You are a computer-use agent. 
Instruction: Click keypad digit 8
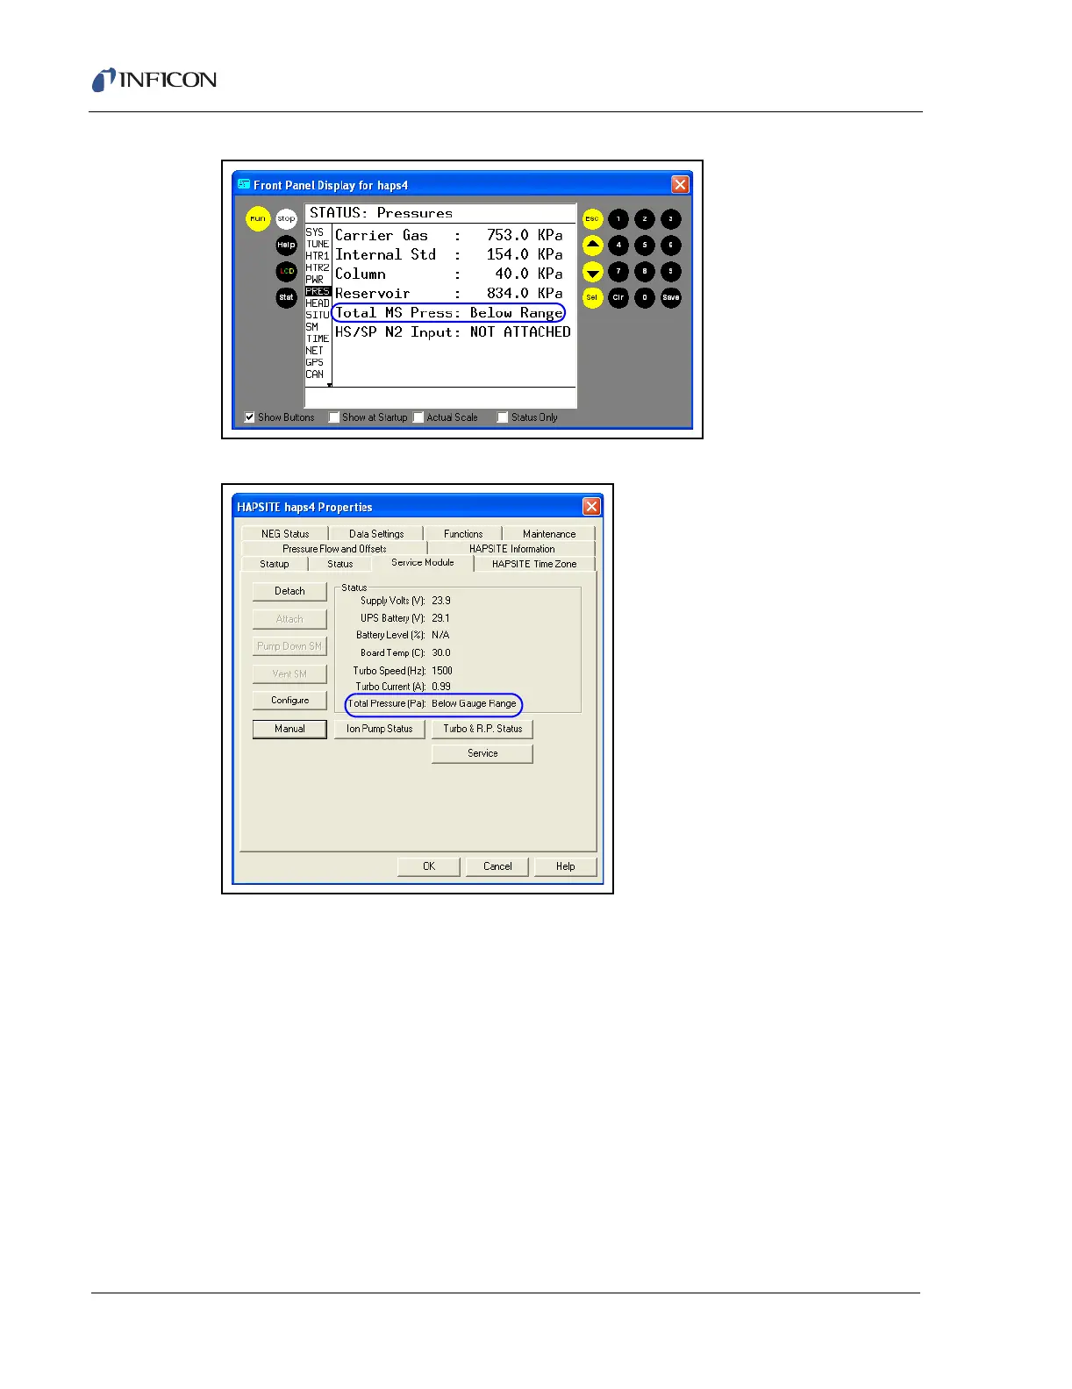[645, 271]
